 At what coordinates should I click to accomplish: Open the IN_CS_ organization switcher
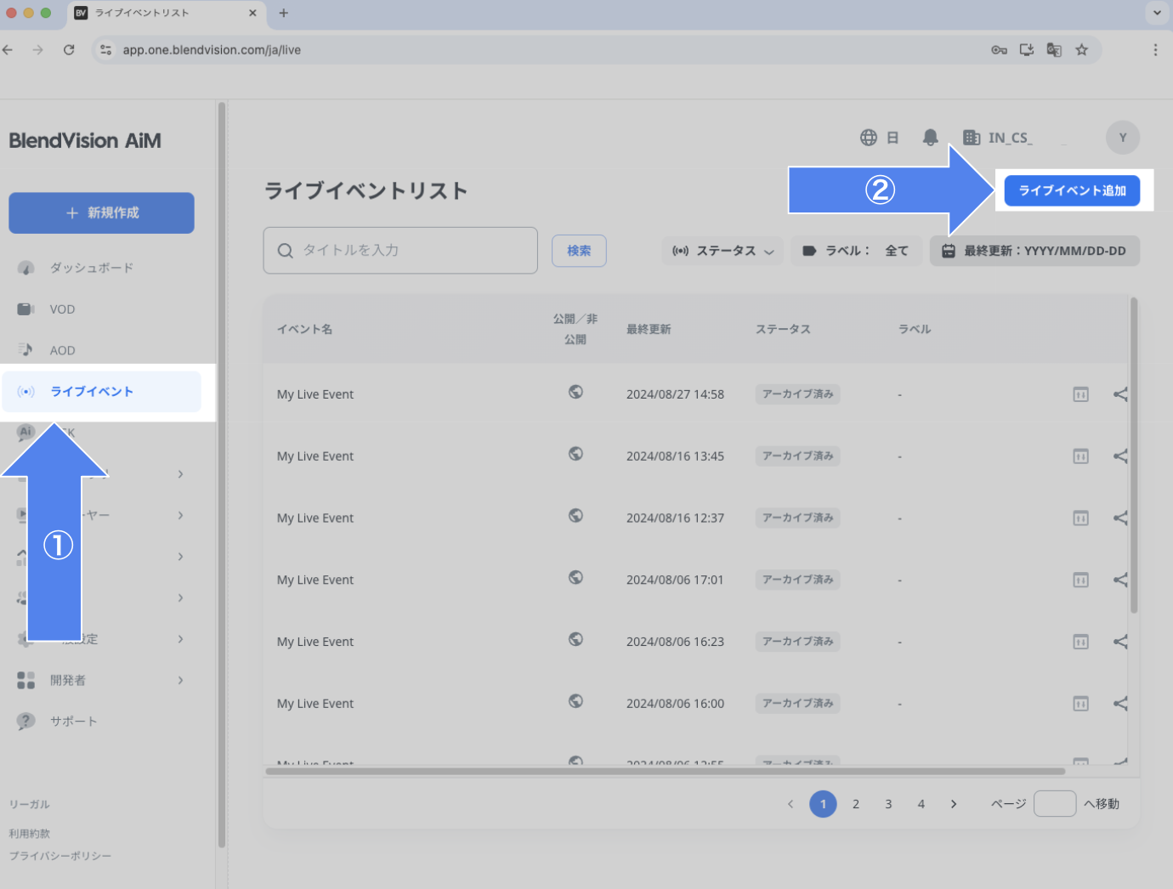[x=998, y=138]
